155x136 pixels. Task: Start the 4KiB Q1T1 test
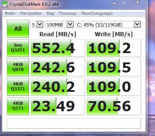(18, 106)
